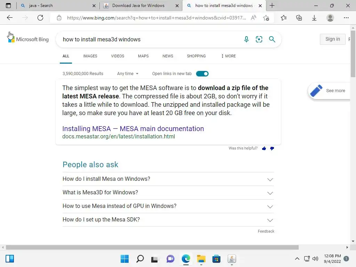The width and height of the screenshot is (356, 267).
Task: Go back to the previous page
Action: point(9,18)
